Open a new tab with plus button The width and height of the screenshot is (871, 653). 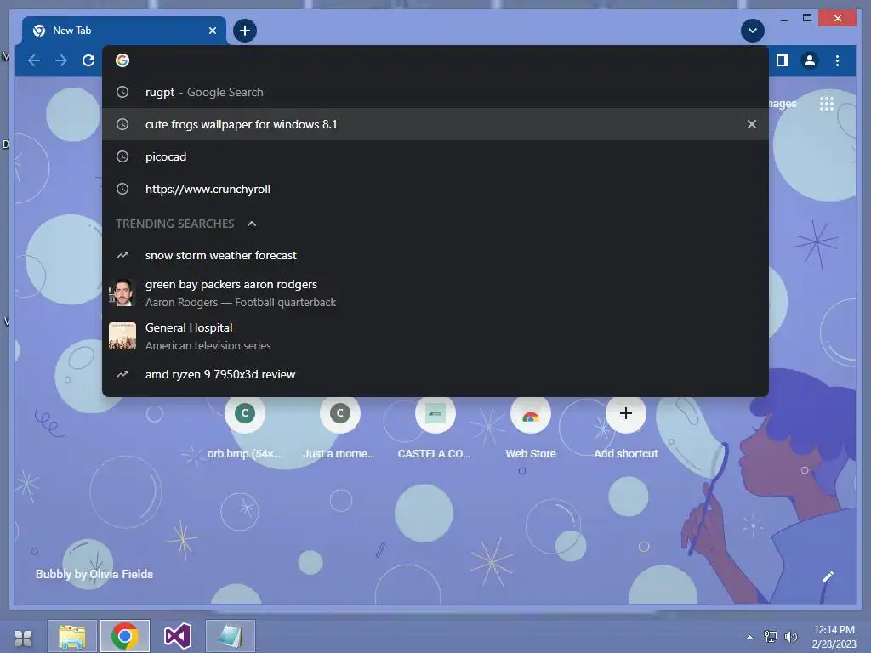point(245,31)
